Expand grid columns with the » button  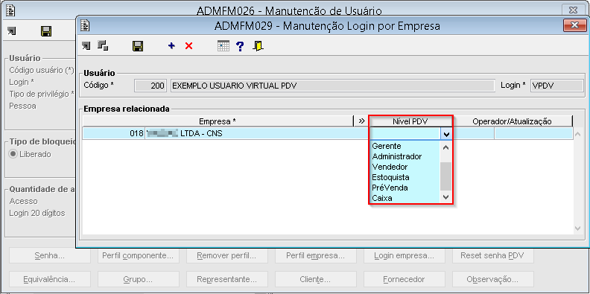coord(361,121)
